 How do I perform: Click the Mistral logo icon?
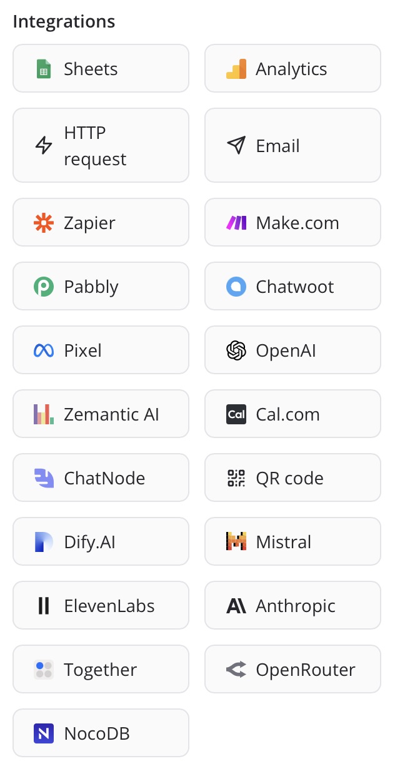pos(236,542)
